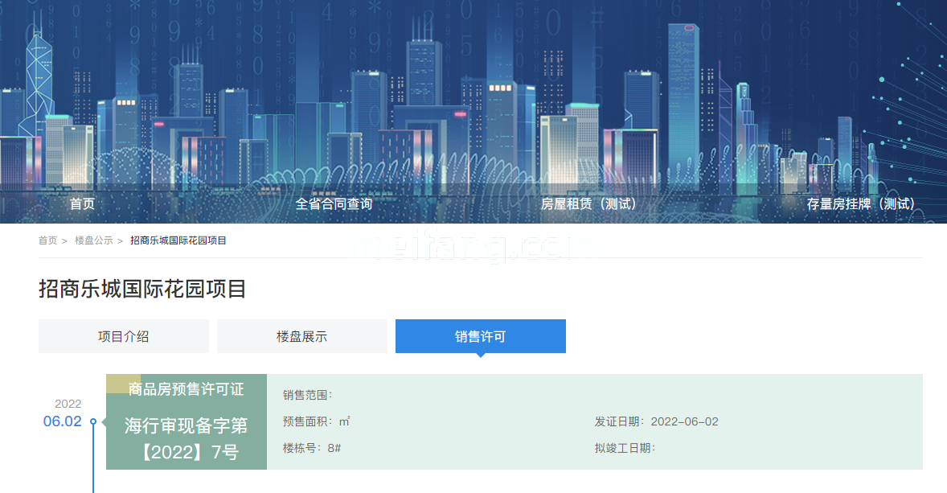The height and width of the screenshot is (493, 947).
Task: Click the 楼栋号 8# entry
Action: (312, 448)
